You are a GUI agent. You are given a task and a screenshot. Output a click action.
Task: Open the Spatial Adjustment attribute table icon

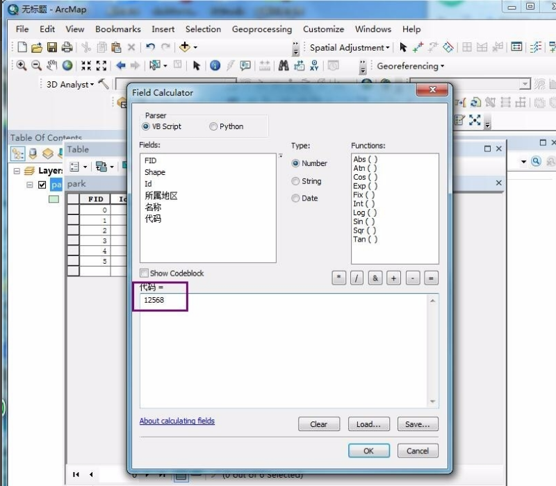click(516, 47)
